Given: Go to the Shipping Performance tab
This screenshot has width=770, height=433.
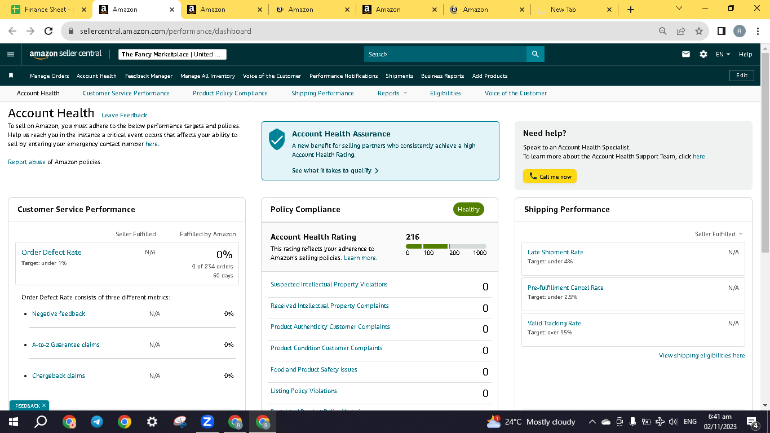Looking at the screenshot, I should (322, 93).
